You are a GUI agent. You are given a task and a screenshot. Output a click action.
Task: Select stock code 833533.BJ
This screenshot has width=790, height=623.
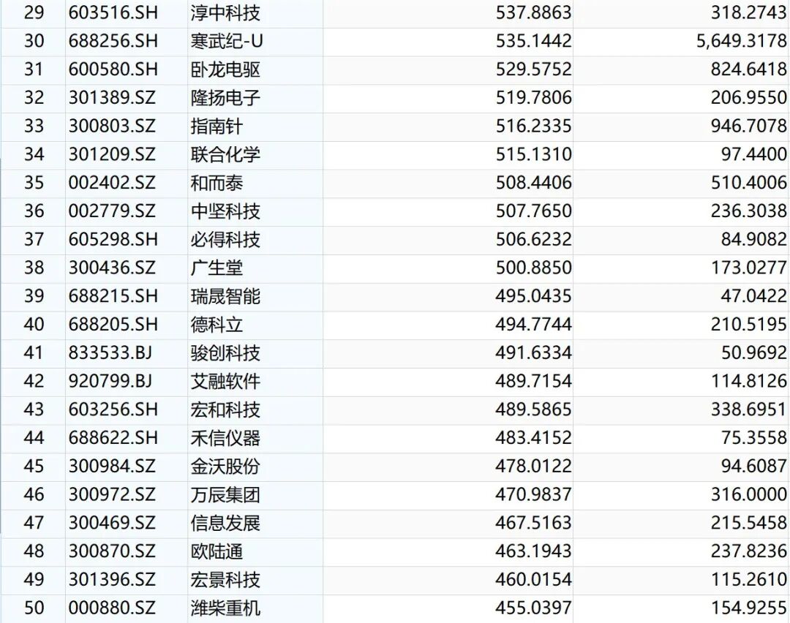(x=110, y=352)
